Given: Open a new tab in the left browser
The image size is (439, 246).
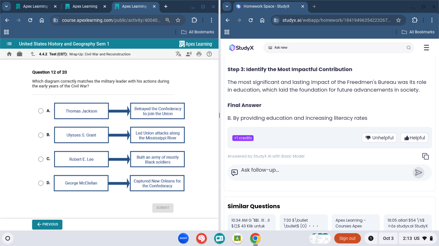Looking at the screenshot, I should 166,6.
